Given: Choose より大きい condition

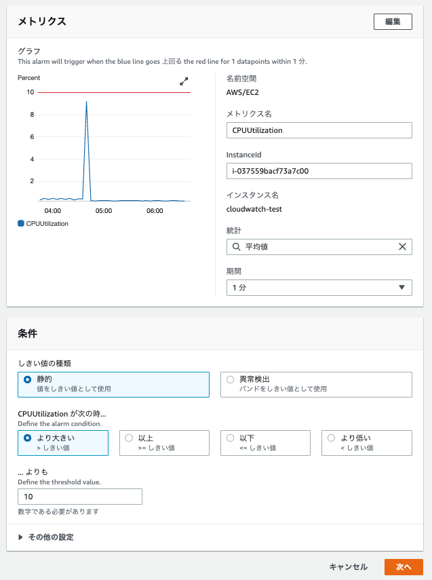Looking at the screenshot, I should pos(63,443).
